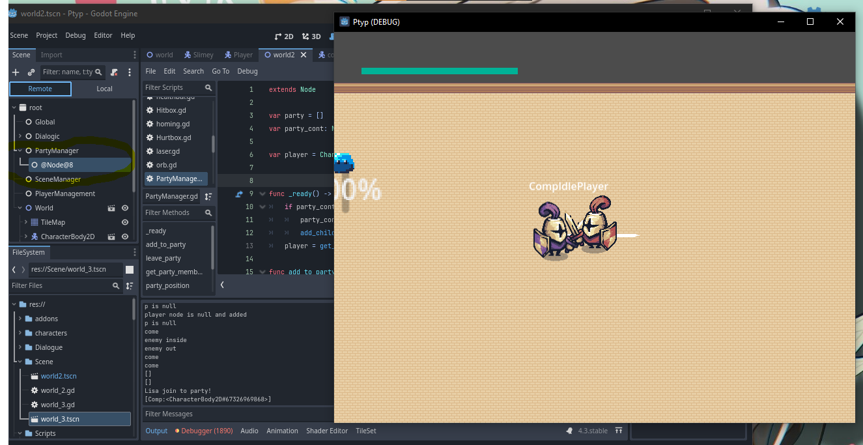
Task: Hide the TileMap node via eye icon
Action: pyautogui.click(x=125, y=222)
